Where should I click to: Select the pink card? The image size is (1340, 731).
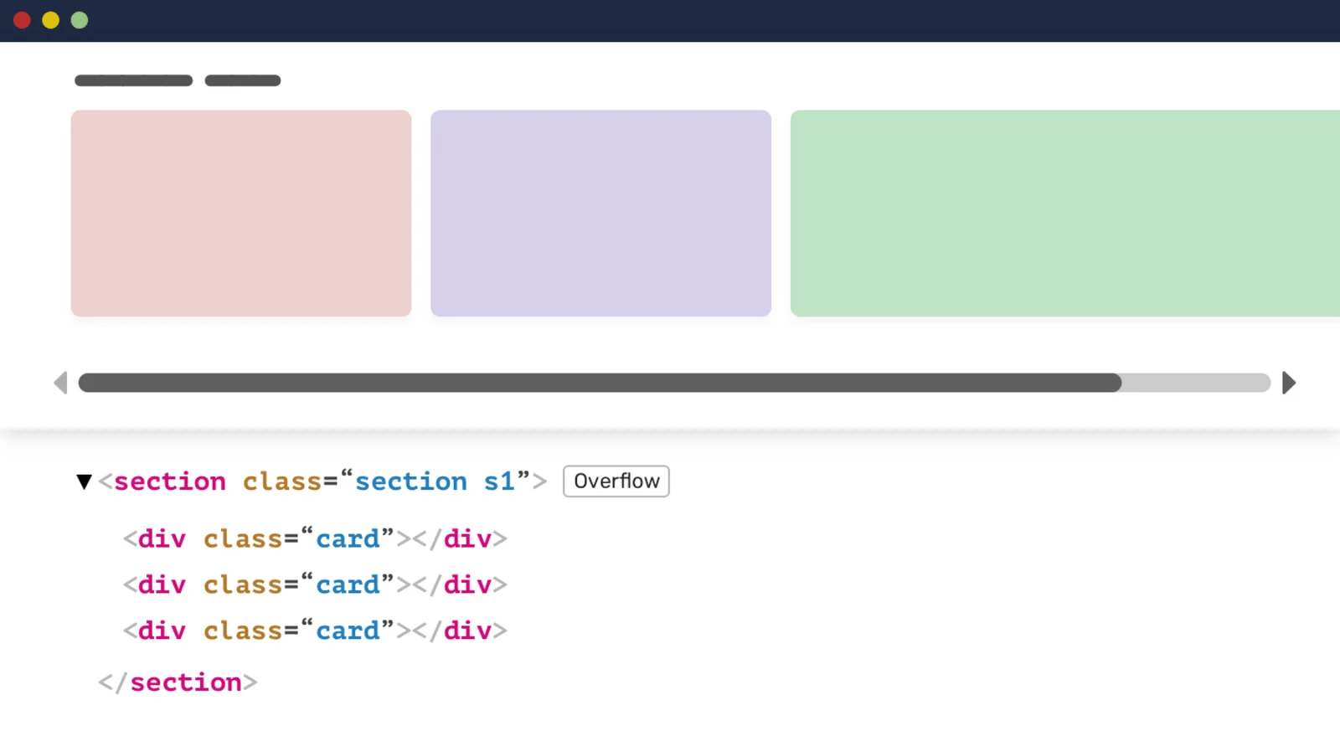pos(241,214)
